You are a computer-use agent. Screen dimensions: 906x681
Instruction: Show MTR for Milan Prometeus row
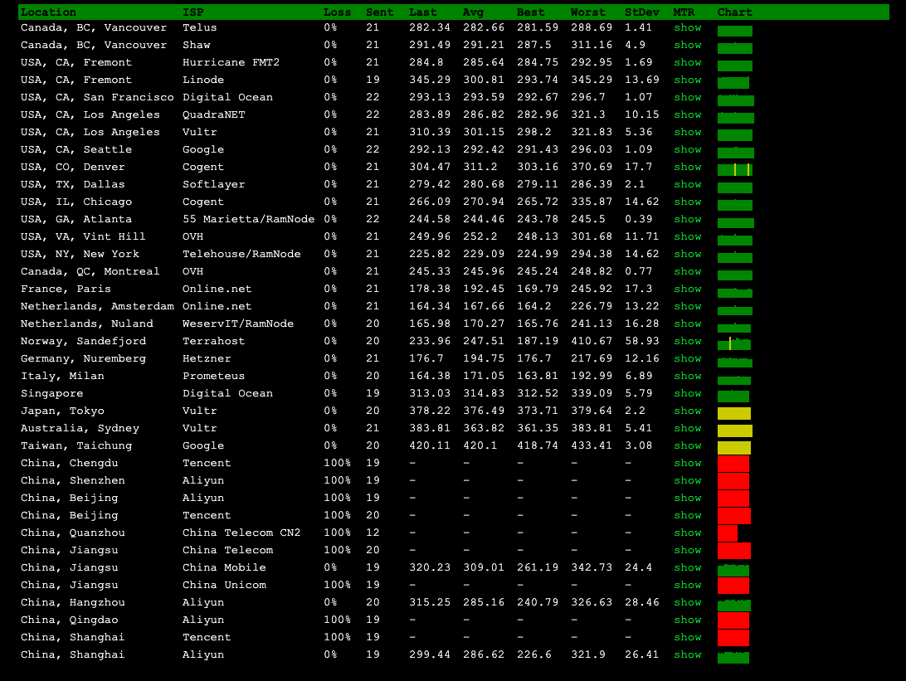tap(688, 376)
